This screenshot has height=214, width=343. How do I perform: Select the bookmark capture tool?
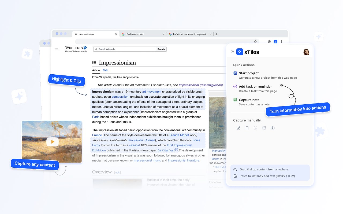pyautogui.click(x=247, y=128)
